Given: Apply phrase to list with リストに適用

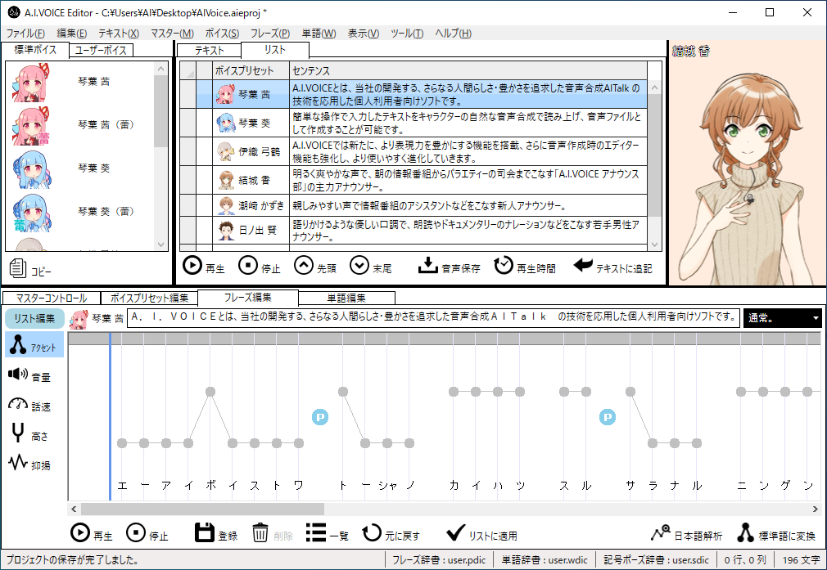Looking at the screenshot, I should (481, 533).
